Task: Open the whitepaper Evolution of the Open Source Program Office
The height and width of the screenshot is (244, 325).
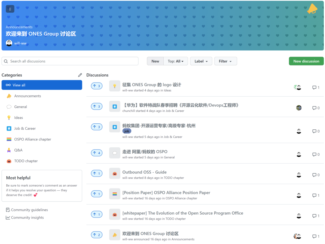Action: pos(183,213)
